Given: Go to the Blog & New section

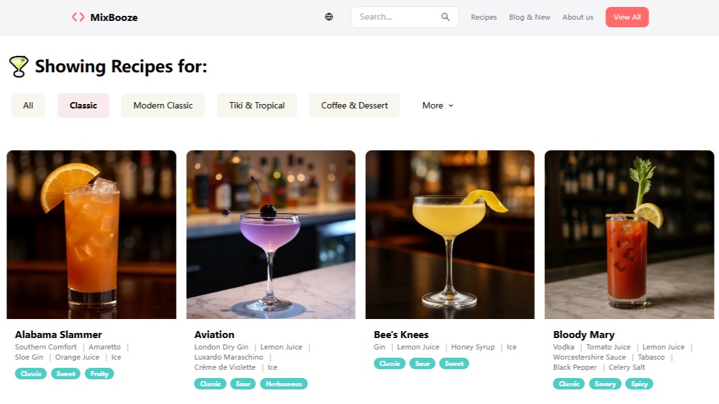Looking at the screenshot, I should click(529, 17).
